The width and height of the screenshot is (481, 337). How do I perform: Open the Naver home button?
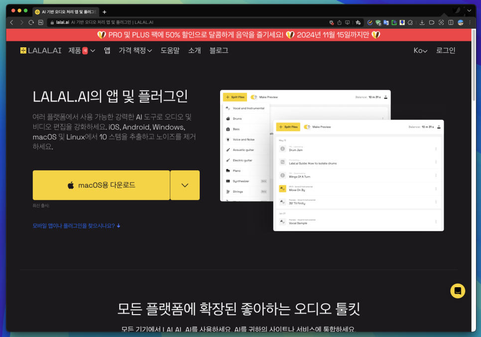(40, 22)
